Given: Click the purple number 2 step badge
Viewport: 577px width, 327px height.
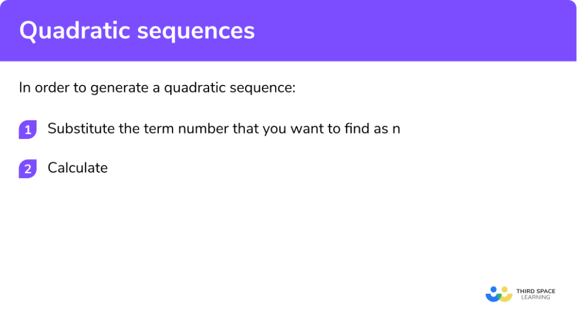Looking at the screenshot, I should (x=27, y=168).
